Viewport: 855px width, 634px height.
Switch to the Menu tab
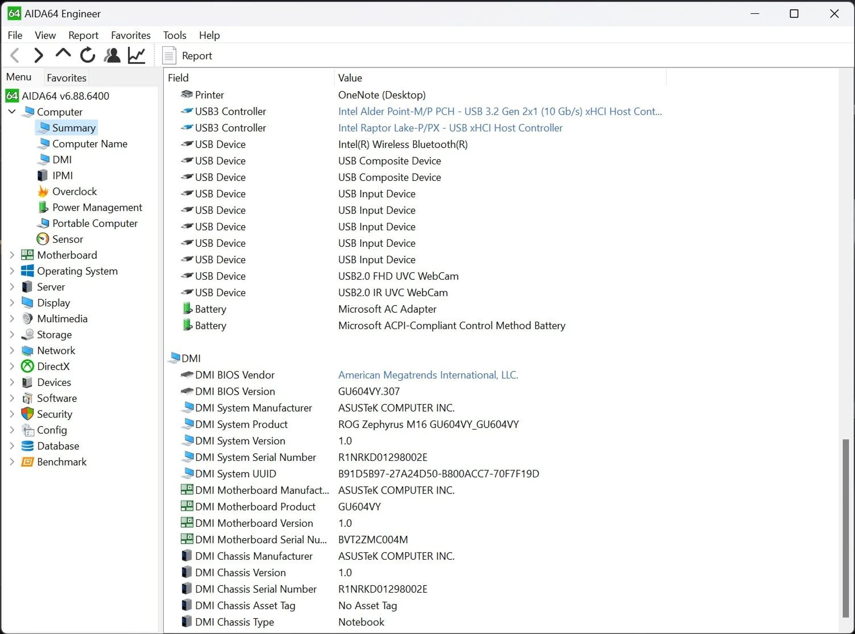19,77
